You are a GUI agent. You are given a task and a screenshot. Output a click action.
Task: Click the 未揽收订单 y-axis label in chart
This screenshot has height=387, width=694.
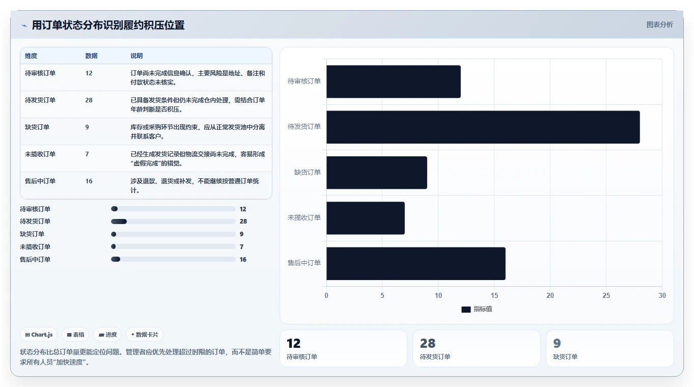304,218
